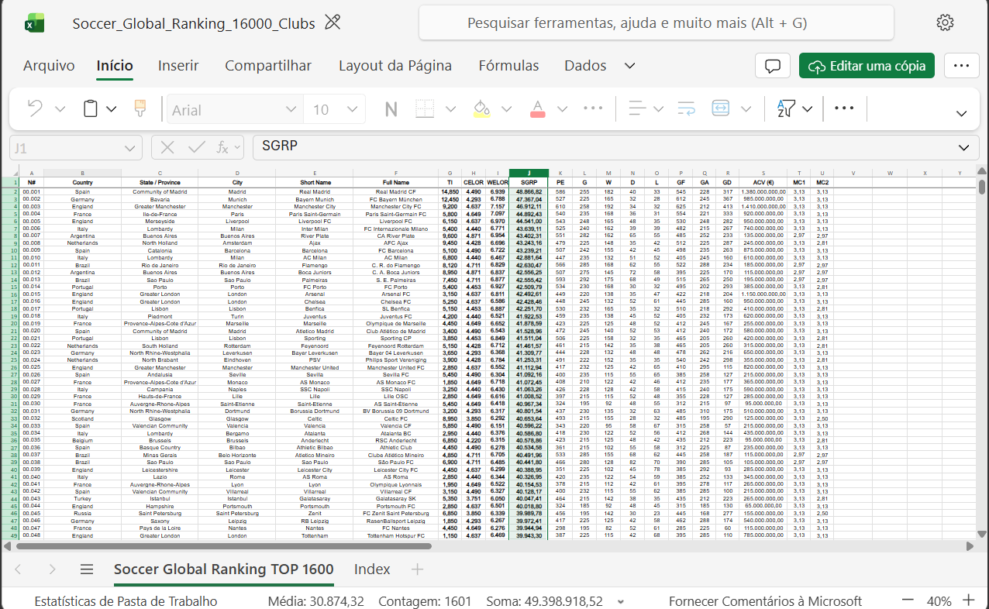Open the Arquivo menu
The image size is (989, 609).
49,66
